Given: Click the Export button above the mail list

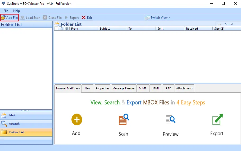Looking at the screenshot, I should click(x=228, y=24).
